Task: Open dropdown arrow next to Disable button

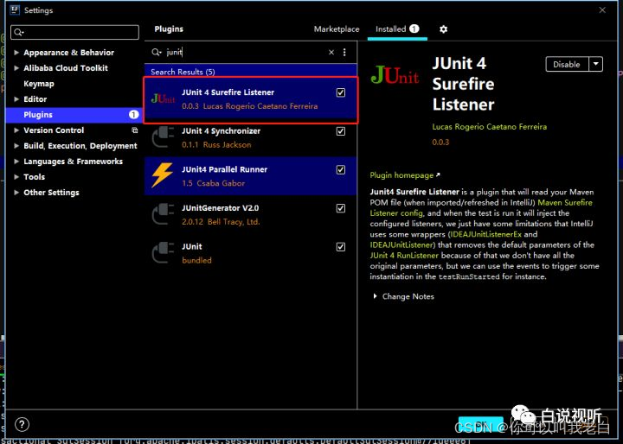Action: coord(595,64)
